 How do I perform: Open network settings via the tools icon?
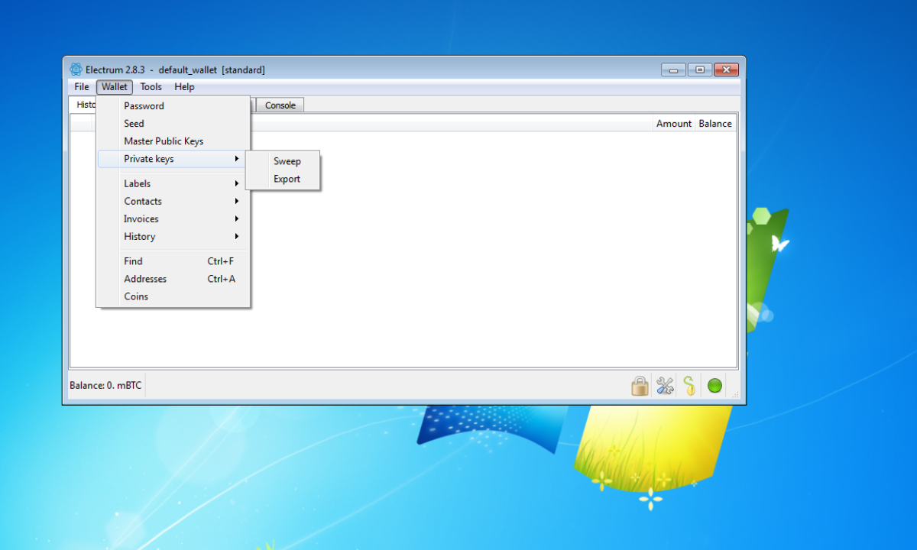(664, 385)
